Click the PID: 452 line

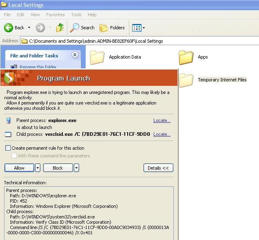18,201
